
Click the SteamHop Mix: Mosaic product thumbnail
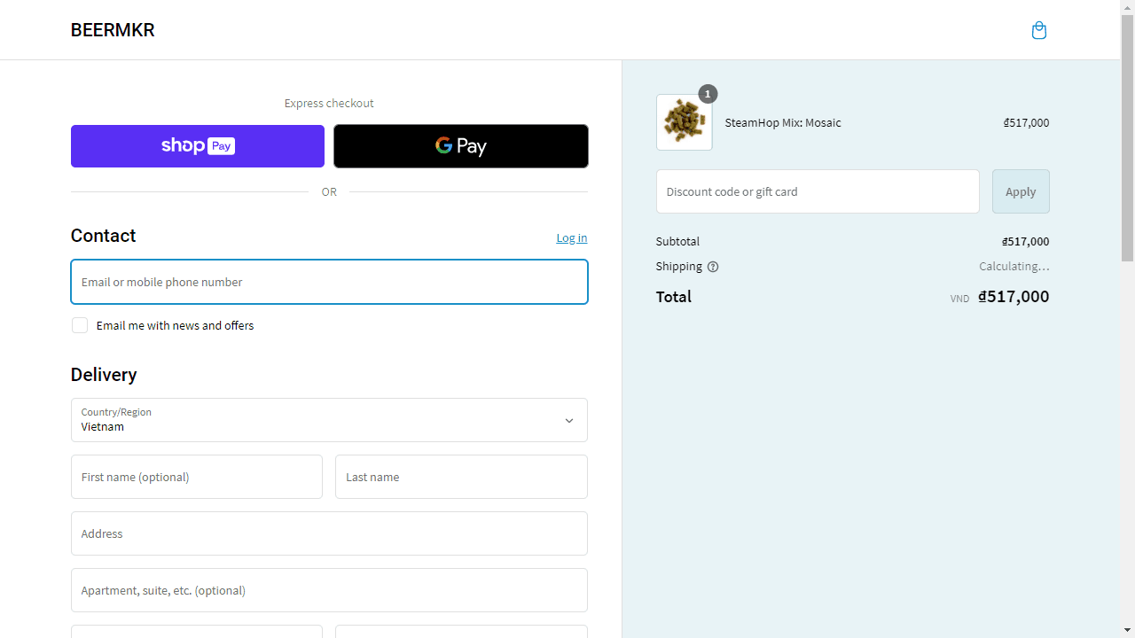point(685,122)
